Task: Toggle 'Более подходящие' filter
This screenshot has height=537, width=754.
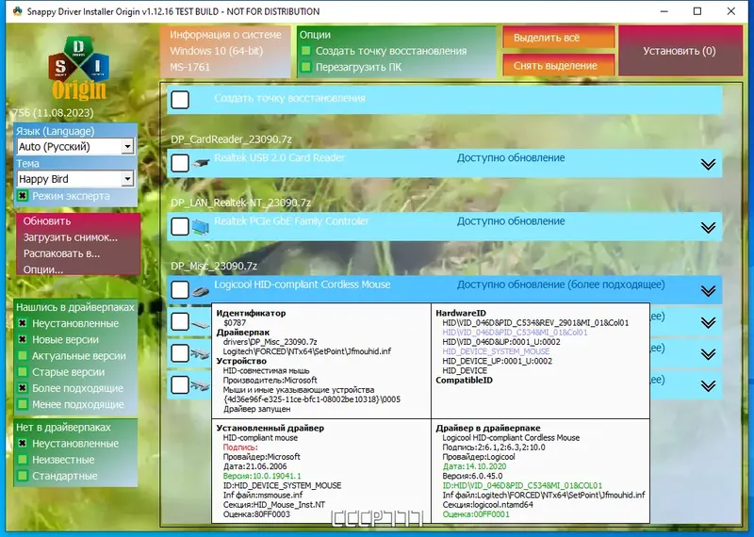Action: [x=22, y=388]
